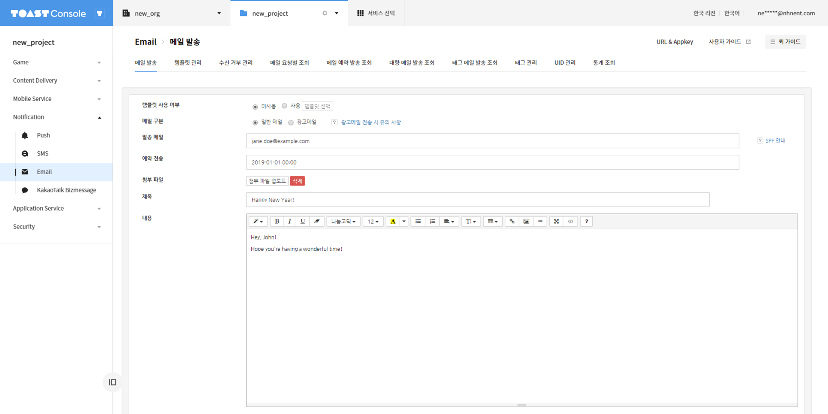Image resolution: width=828 pixels, height=414 pixels.
Task: Click the 제목 subject input field
Action: [477, 200]
